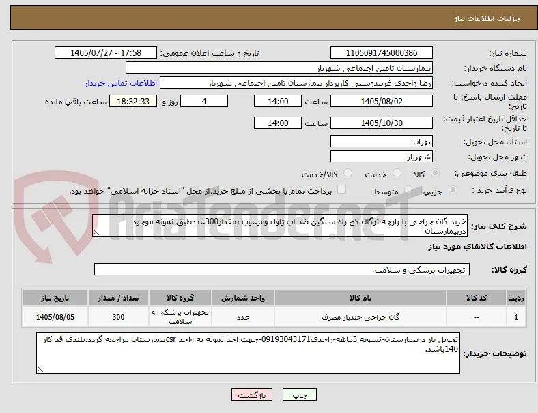Click the unit cell عدد

243,317
